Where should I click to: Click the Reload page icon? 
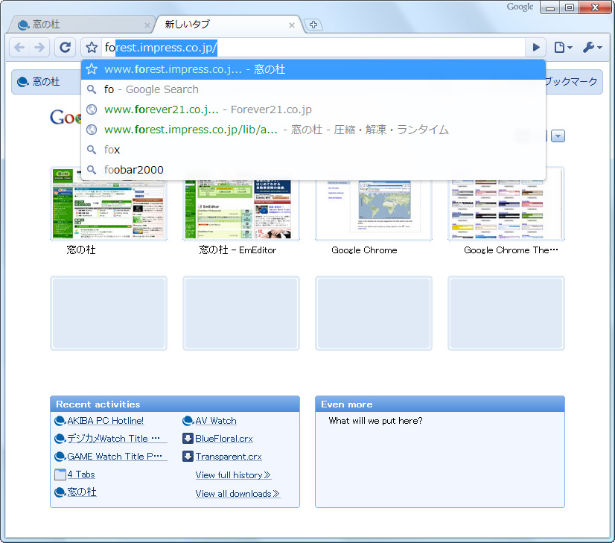coord(65,47)
